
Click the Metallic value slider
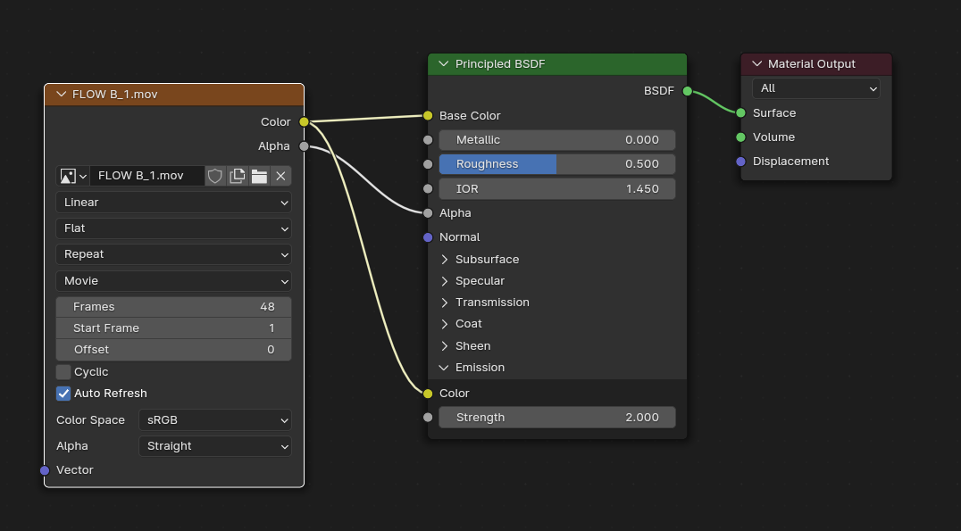tap(557, 139)
